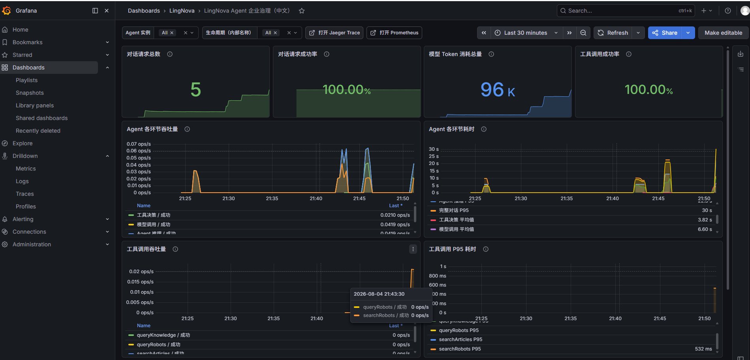Click the LingNova breadcrumb folder
Image resolution: width=750 pixels, height=360 pixels.
click(x=182, y=11)
